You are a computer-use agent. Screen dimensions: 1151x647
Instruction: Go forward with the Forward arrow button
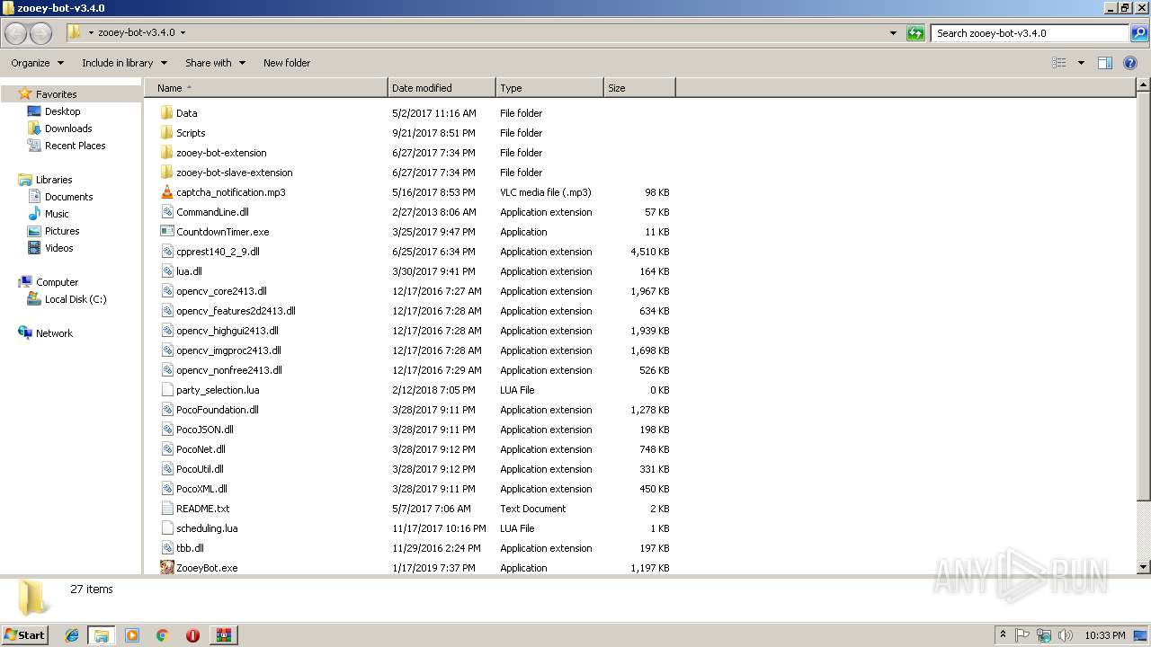pyautogui.click(x=41, y=33)
